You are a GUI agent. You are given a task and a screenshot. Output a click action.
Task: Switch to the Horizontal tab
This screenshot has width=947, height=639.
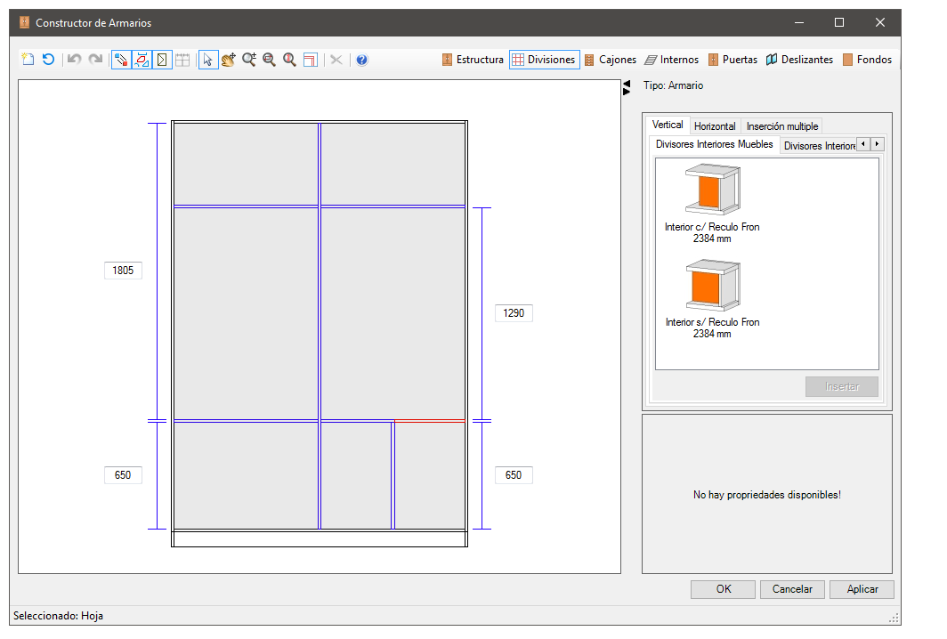pos(715,126)
